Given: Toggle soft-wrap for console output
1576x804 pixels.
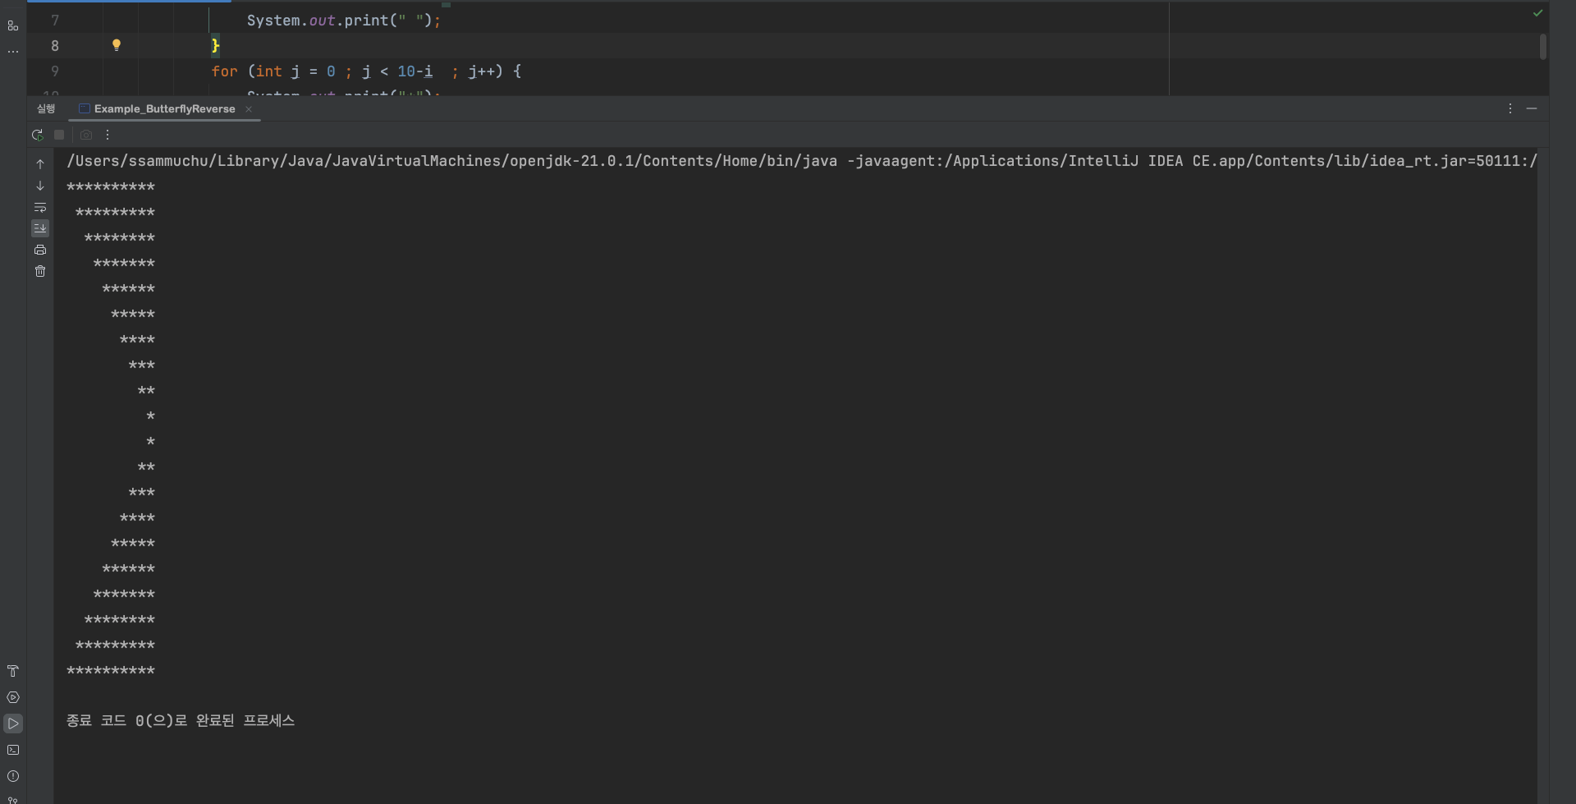Looking at the screenshot, I should coord(40,207).
